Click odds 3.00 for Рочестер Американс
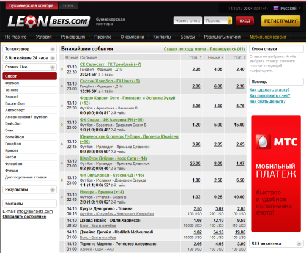Image resolution: width=306 pixels, height=253 pixels. 241,244
